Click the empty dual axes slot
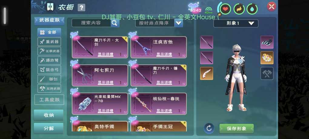Screen dimensions: 309x139 tap(267, 74)
